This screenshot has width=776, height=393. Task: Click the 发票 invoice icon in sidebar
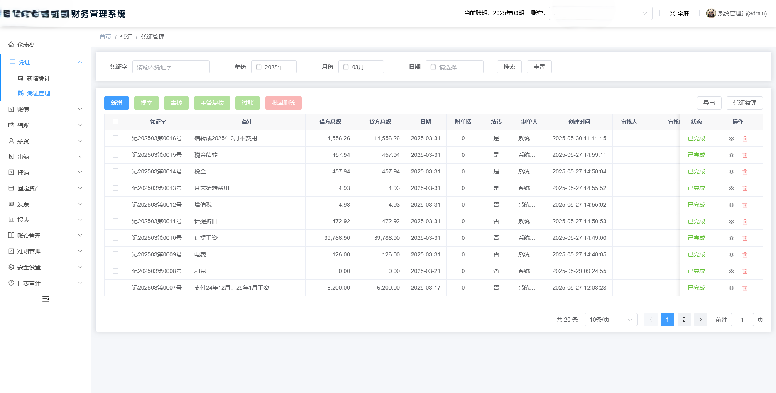coord(11,204)
